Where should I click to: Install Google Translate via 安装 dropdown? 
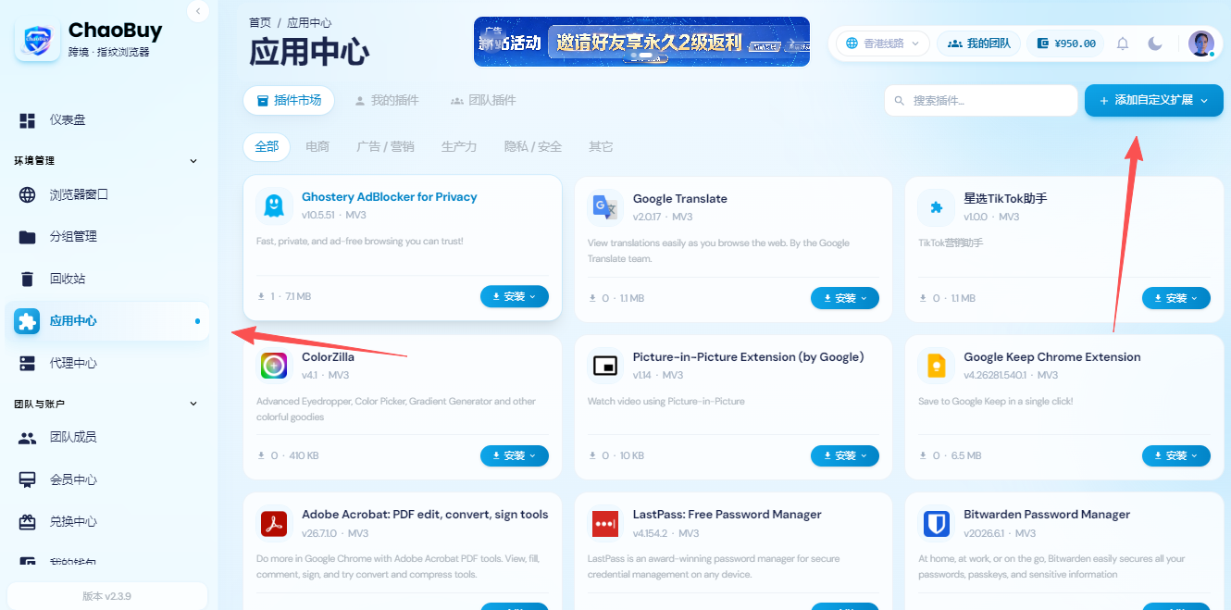[x=845, y=298]
